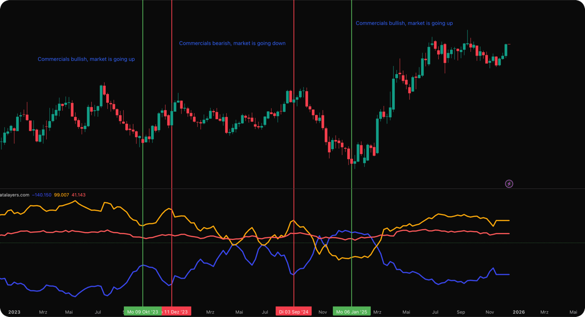Select the green 'Mo 06 Jan '25' timeline marker
This screenshot has width=585, height=317.
click(352, 311)
